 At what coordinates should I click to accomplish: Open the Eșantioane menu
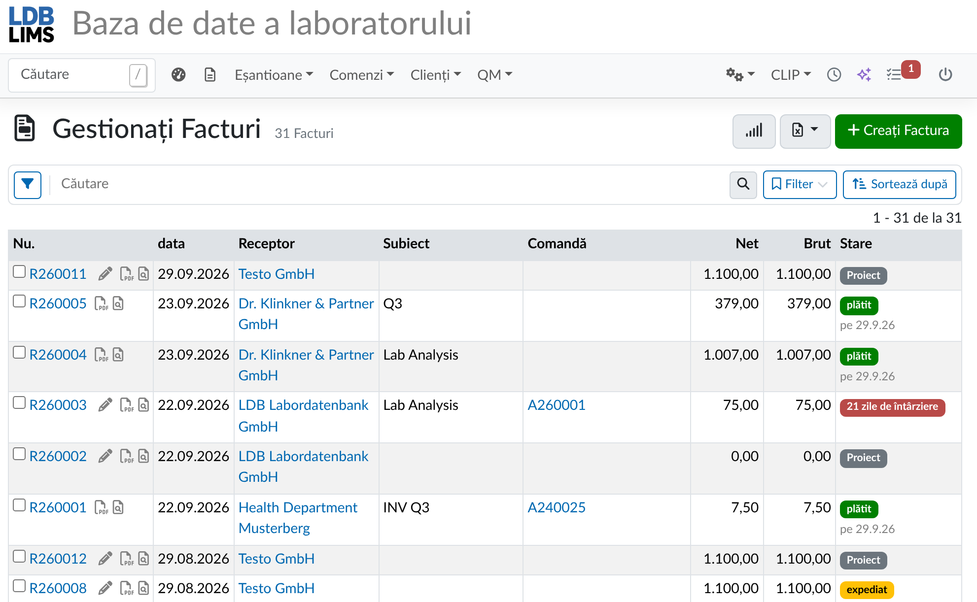tap(274, 75)
